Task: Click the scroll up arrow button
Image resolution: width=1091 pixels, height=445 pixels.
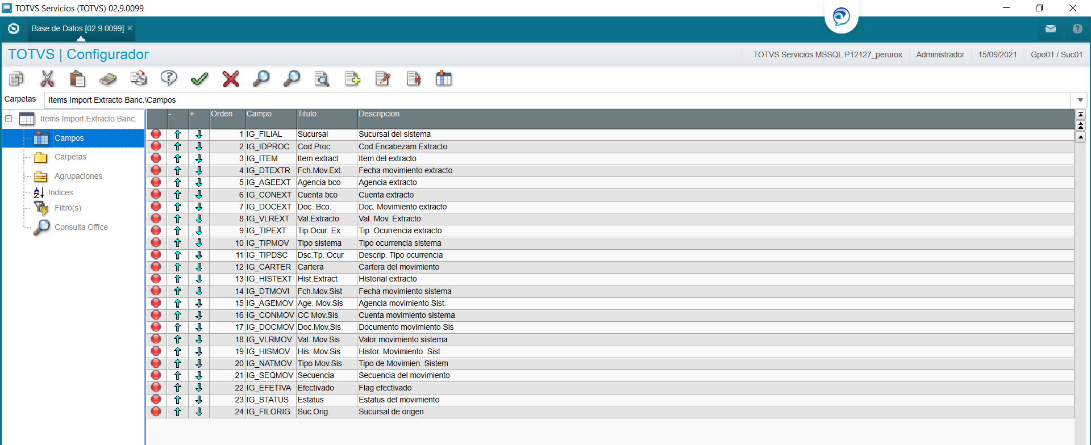Action: [x=1081, y=137]
